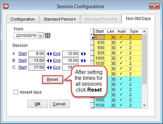Click the SD application icon in title bar
The width and height of the screenshot is (163, 124).
click(6, 6)
